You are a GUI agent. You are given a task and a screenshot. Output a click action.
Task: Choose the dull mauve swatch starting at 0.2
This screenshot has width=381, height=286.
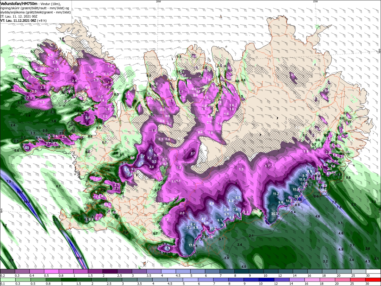tap(7, 271)
